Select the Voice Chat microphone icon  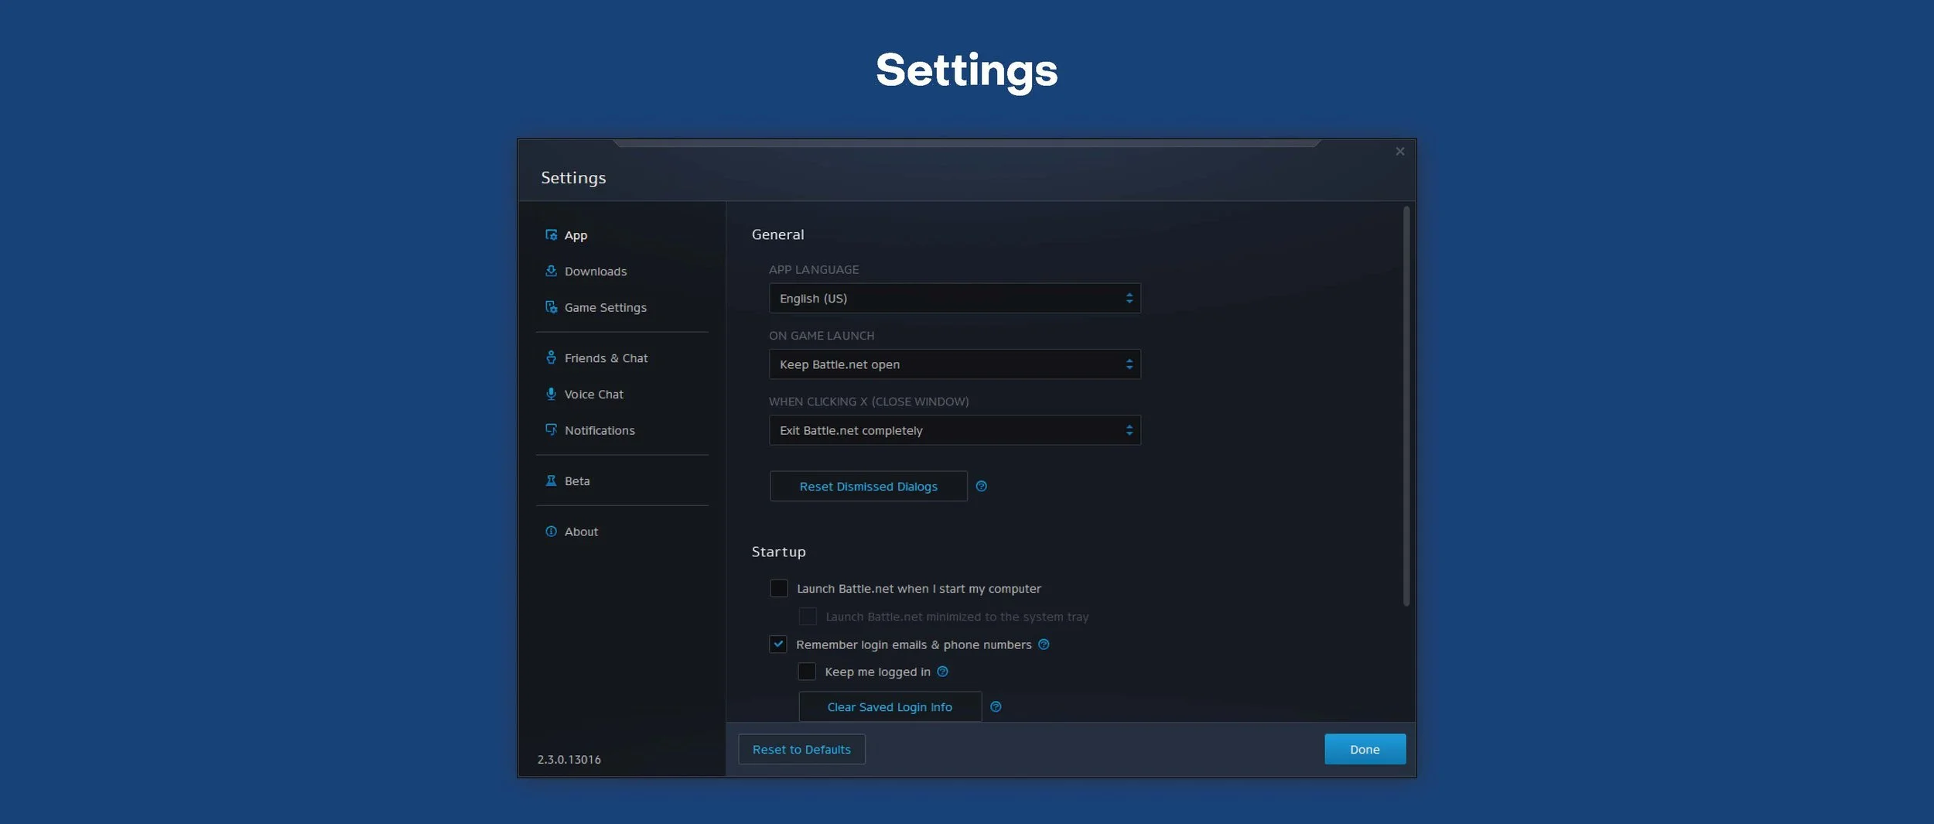(551, 394)
